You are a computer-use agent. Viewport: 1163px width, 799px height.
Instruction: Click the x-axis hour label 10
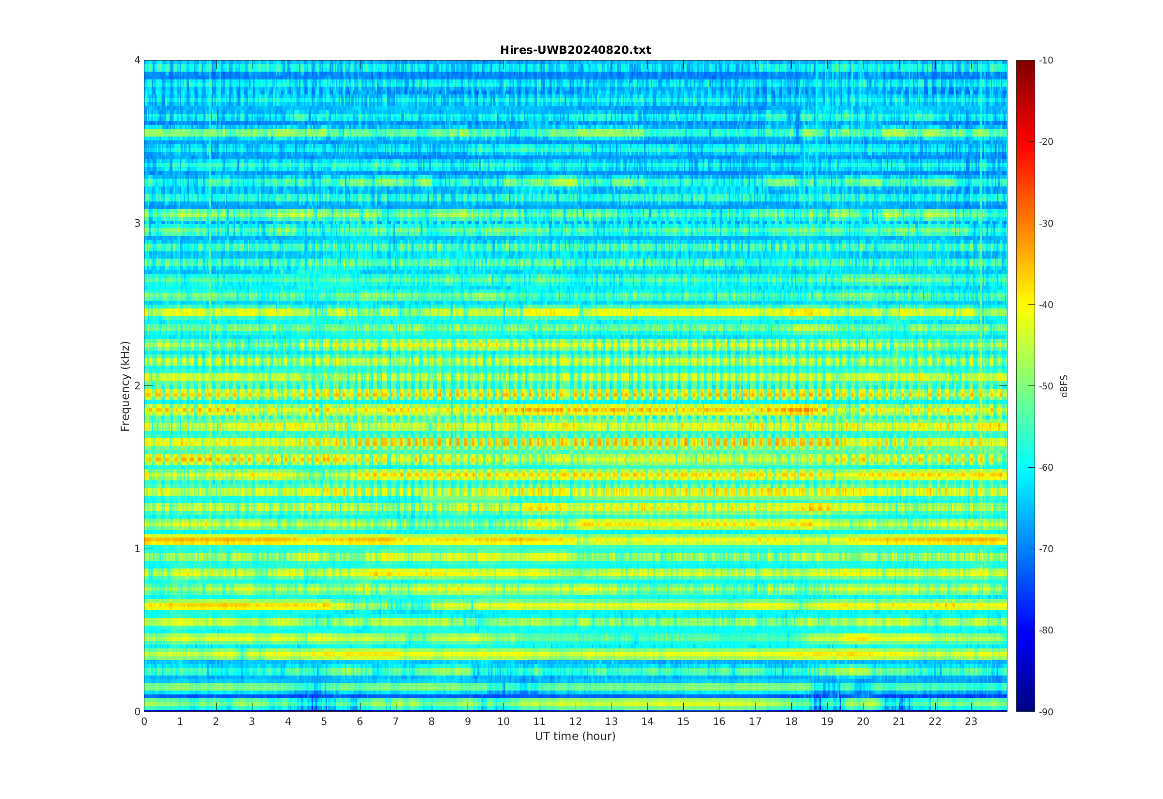click(503, 722)
